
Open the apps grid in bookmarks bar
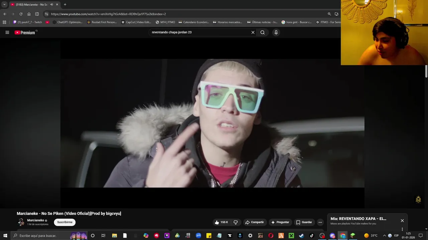click(x=4, y=22)
